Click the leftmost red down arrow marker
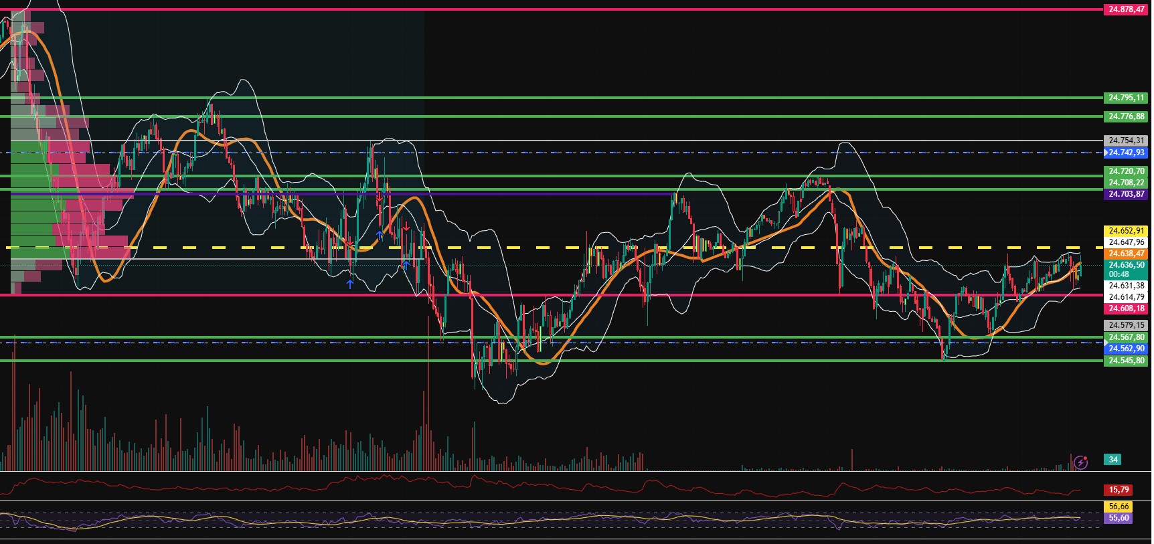This screenshot has height=544, width=1154. 349,242
